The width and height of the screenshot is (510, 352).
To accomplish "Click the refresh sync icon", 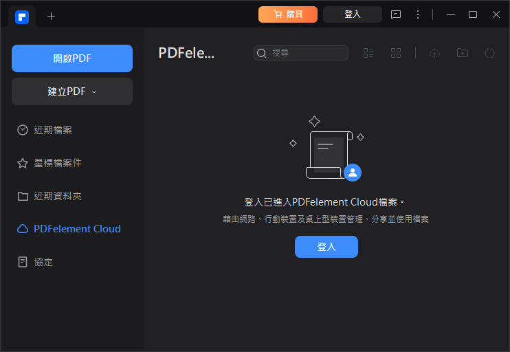I will [x=489, y=53].
